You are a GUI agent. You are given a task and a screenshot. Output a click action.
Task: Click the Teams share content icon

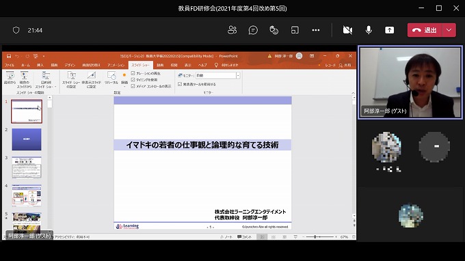389,30
